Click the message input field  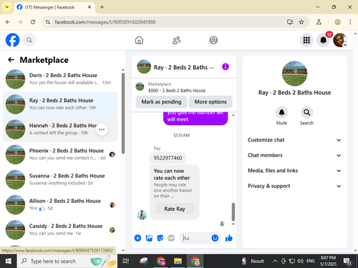click(x=195, y=238)
